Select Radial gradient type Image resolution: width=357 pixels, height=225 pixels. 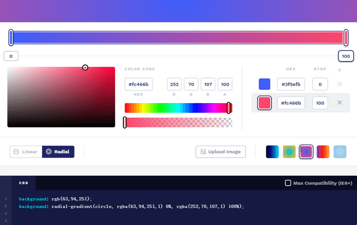[x=58, y=152]
